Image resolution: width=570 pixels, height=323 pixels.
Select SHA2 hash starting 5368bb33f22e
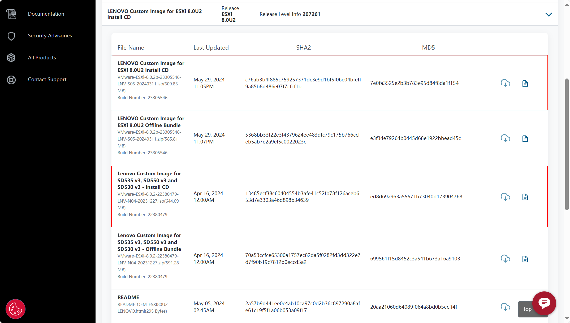click(303, 138)
